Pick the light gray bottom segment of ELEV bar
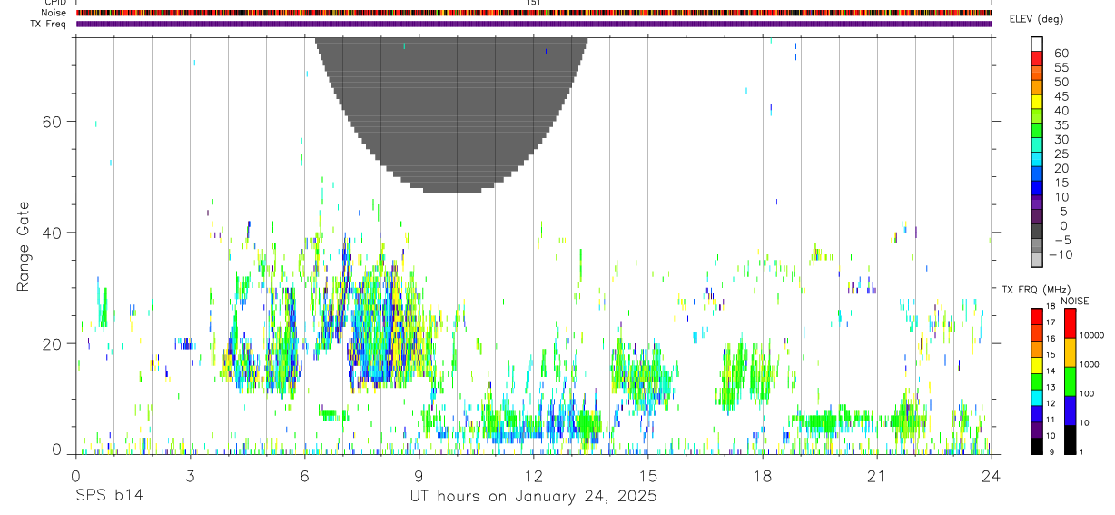This screenshot has height=515, width=1115. tap(1036, 260)
